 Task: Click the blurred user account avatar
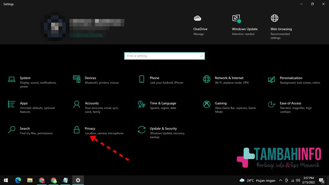tap(55, 27)
